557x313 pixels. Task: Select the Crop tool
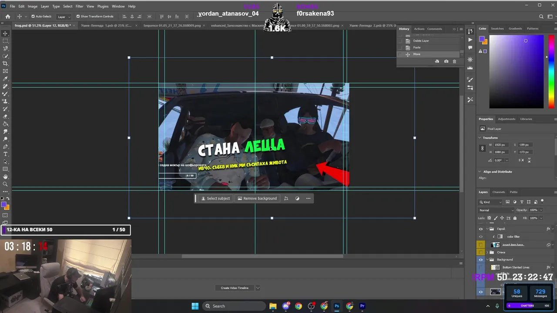[x=5, y=63]
